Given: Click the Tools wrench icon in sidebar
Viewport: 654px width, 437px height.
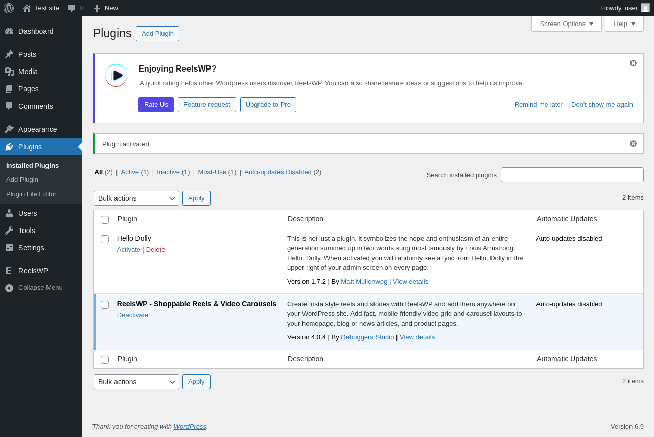Looking at the screenshot, I should coord(9,231).
